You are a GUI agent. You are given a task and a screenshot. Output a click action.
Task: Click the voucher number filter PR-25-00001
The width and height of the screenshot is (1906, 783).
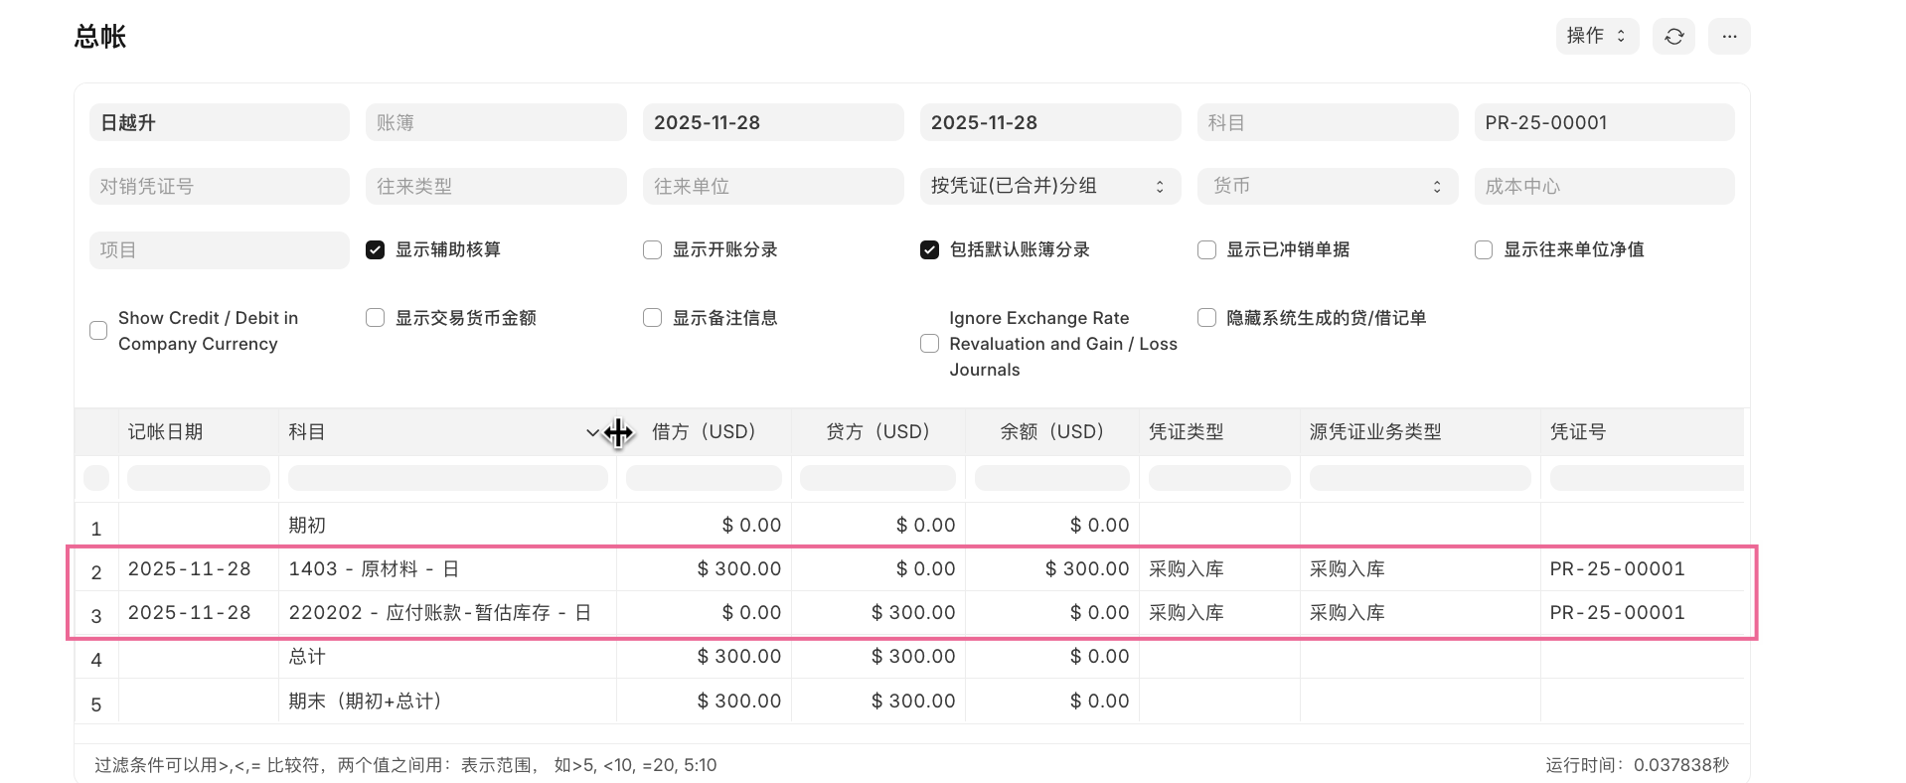click(1604, 122)
